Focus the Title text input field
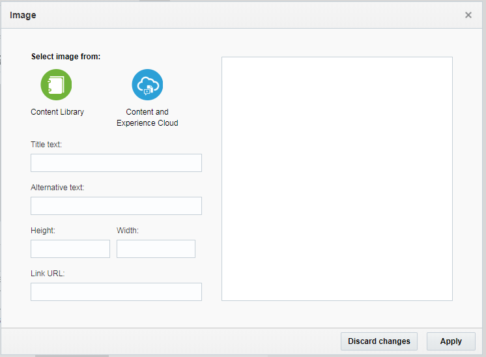The height and width of the screenshot is (357, 486). pyautogui.click(x=116, y=163)
